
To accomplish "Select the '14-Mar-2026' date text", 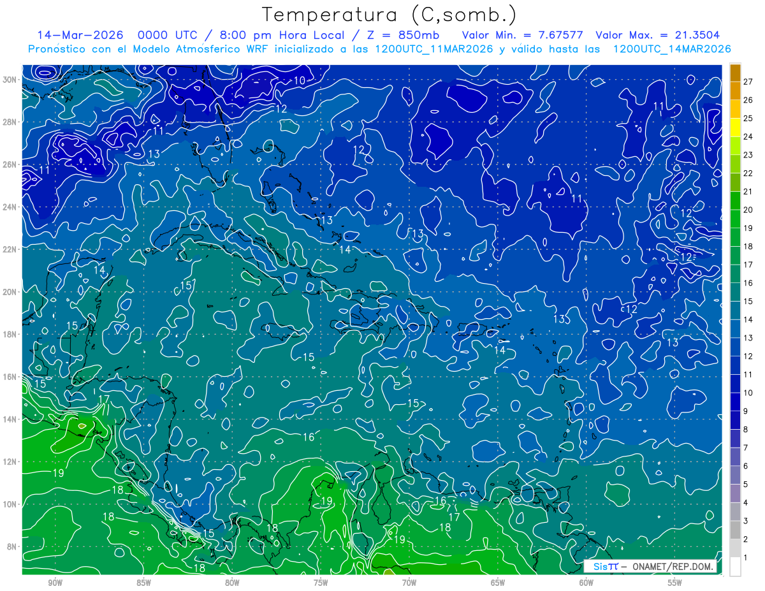I will point(80,35).
